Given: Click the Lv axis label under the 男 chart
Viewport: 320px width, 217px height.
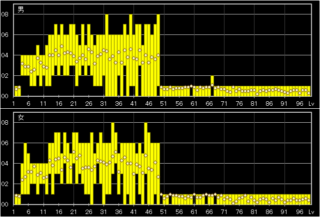Looking at the screenshot, I should pyautogui.click(x=311, y=104).
